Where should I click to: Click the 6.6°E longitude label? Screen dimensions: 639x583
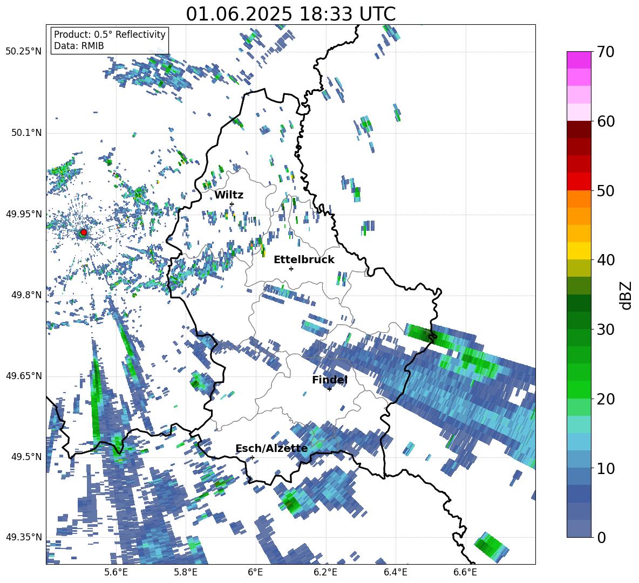(465, 572)
